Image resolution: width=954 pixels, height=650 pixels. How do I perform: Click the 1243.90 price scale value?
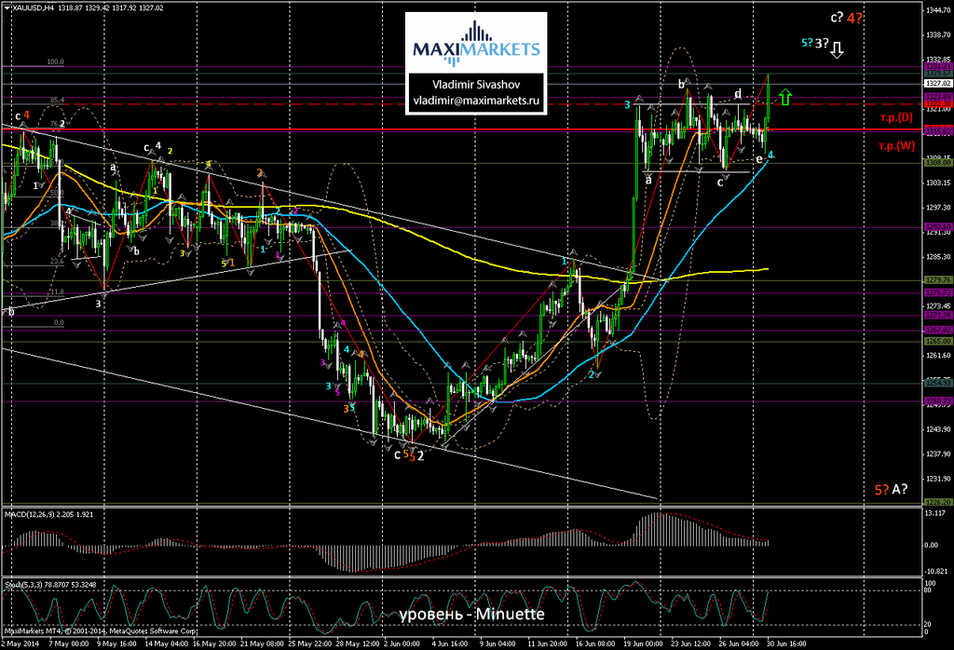click(x=939, y=429)
